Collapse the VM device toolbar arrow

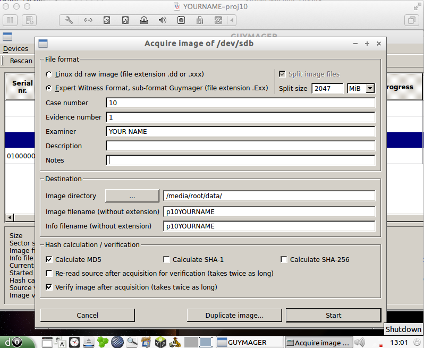232,20
